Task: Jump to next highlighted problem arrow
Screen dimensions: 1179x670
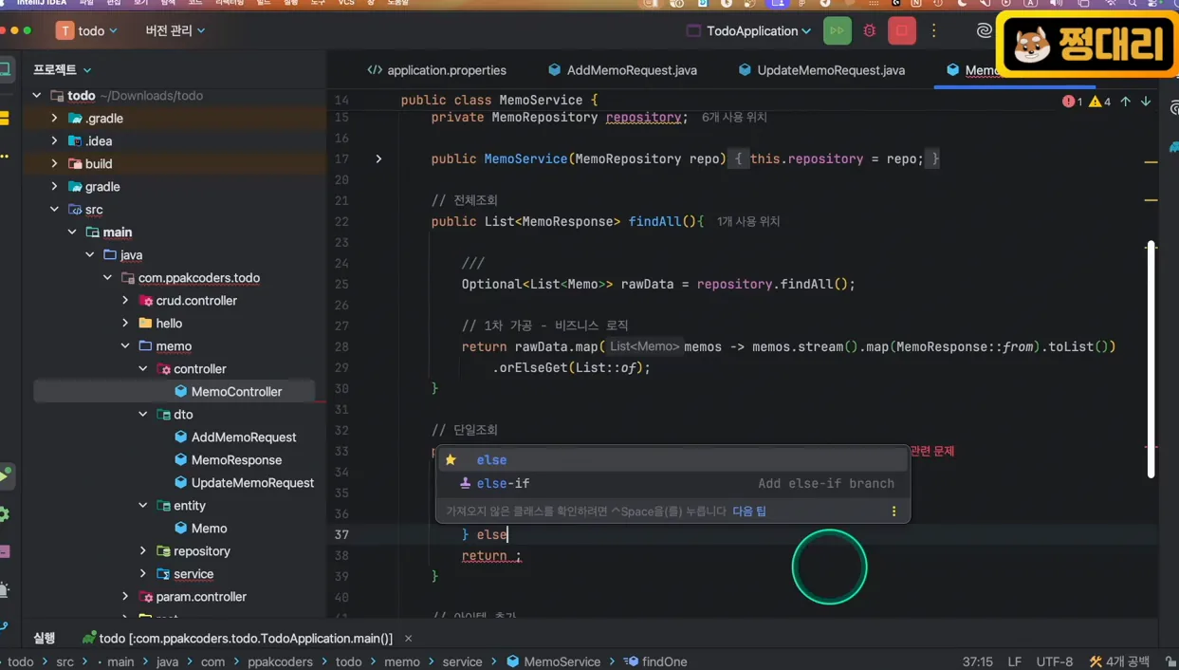Action: click(x=1146, y=102)
